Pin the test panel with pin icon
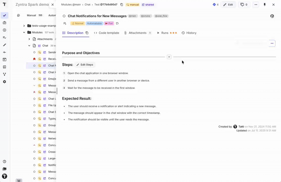The height and width of the screenshot is (182, 281). click(x=265, y=5)
